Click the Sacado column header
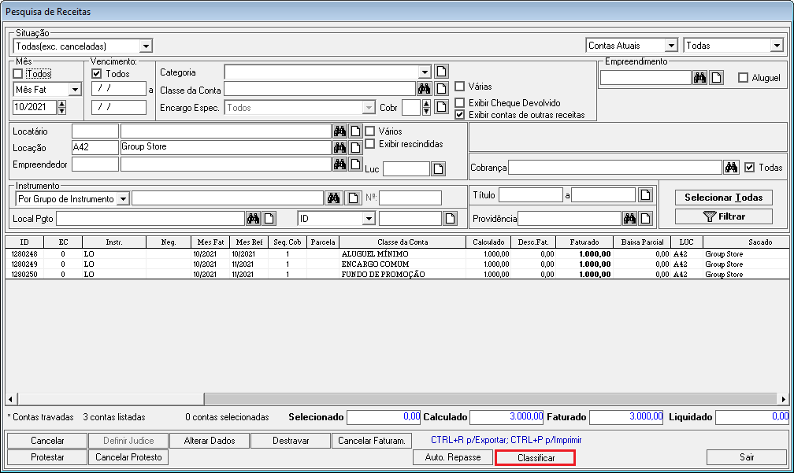The image size is (794, 473). [745, 242]
